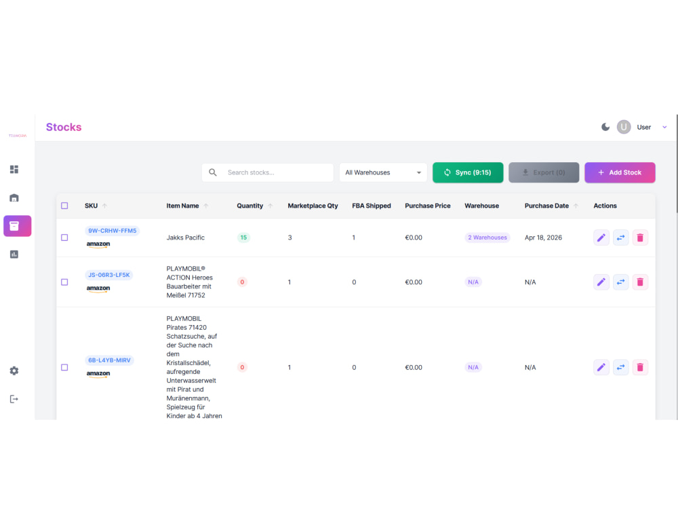This screenshot has width=678, height=509.
Task: Click the Export (0) button
Action: click(544, 172)
